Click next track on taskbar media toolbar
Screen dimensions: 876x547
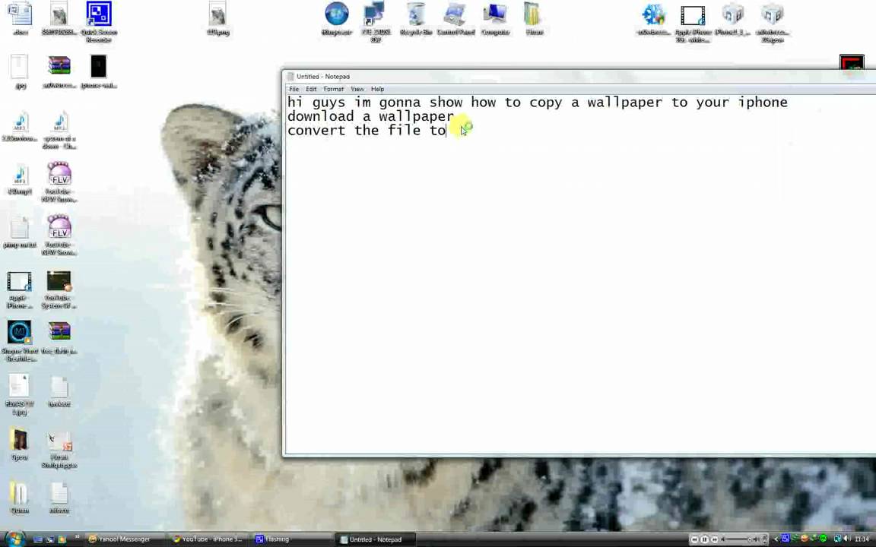(715, 539)
